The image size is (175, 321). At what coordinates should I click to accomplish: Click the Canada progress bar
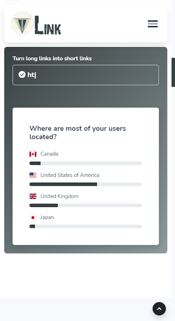86,163
